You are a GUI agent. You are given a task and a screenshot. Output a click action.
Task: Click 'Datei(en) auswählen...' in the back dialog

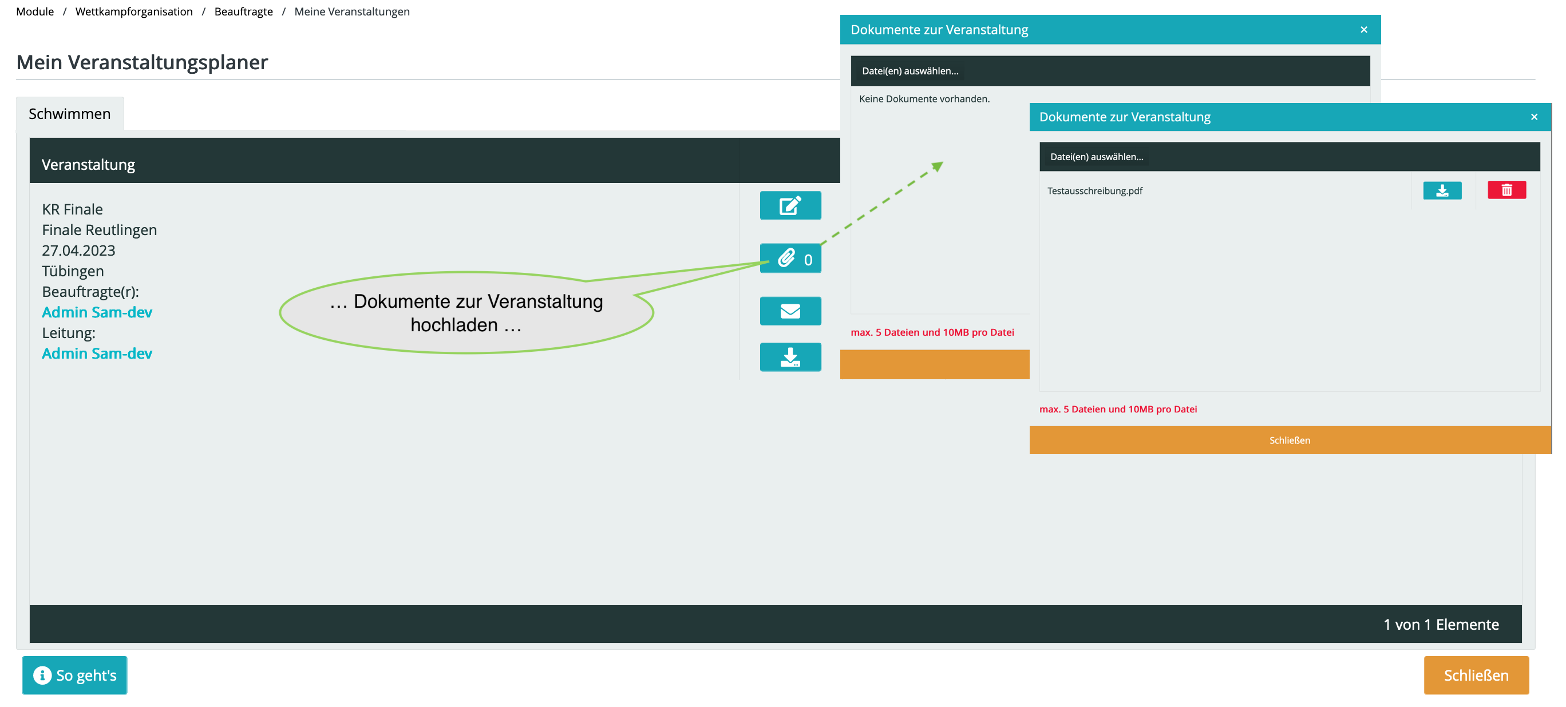[909, 71]
